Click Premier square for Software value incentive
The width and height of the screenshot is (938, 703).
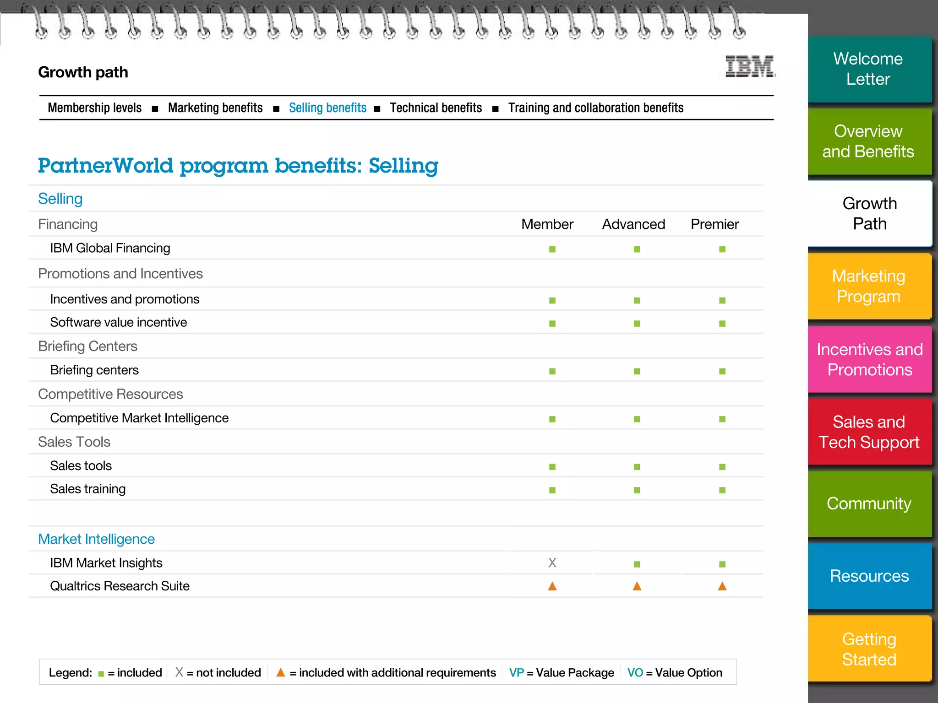(722, 324)
